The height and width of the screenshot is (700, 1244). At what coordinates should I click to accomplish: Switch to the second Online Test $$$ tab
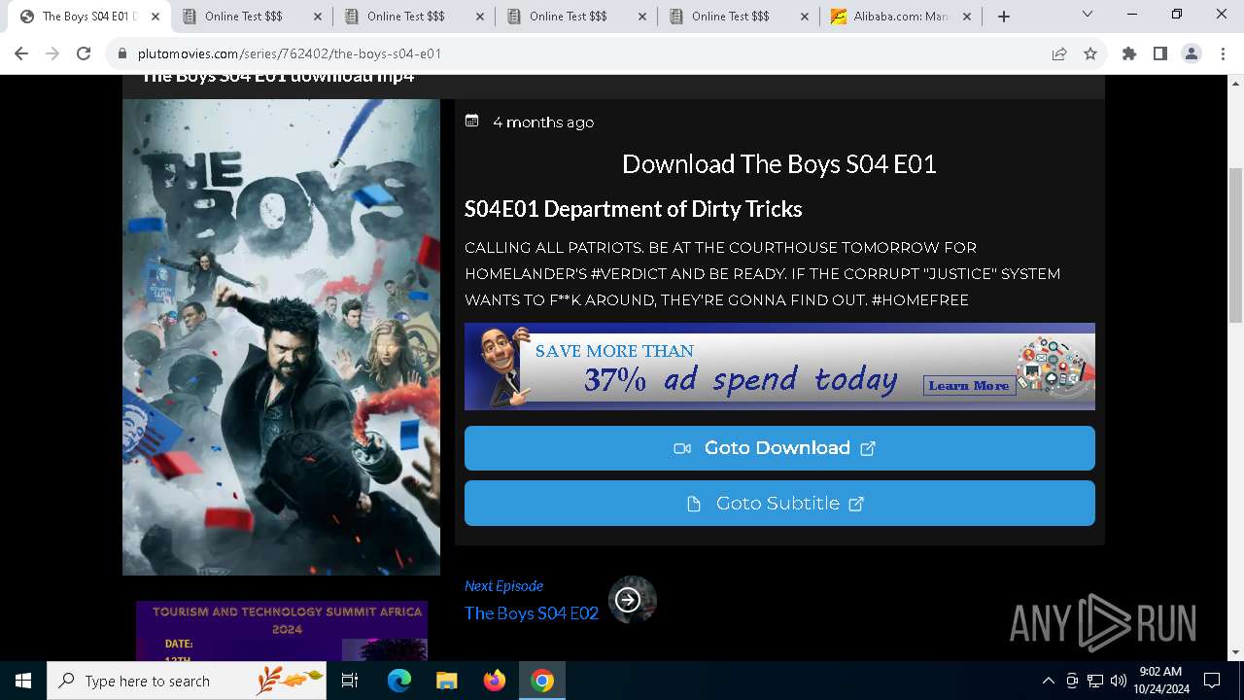tap(413, 17)
